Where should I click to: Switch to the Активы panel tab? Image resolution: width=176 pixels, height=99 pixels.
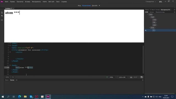(152, 12)
